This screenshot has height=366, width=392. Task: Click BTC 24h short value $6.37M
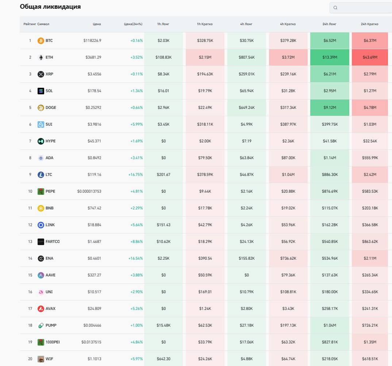[x=370, y=41]
